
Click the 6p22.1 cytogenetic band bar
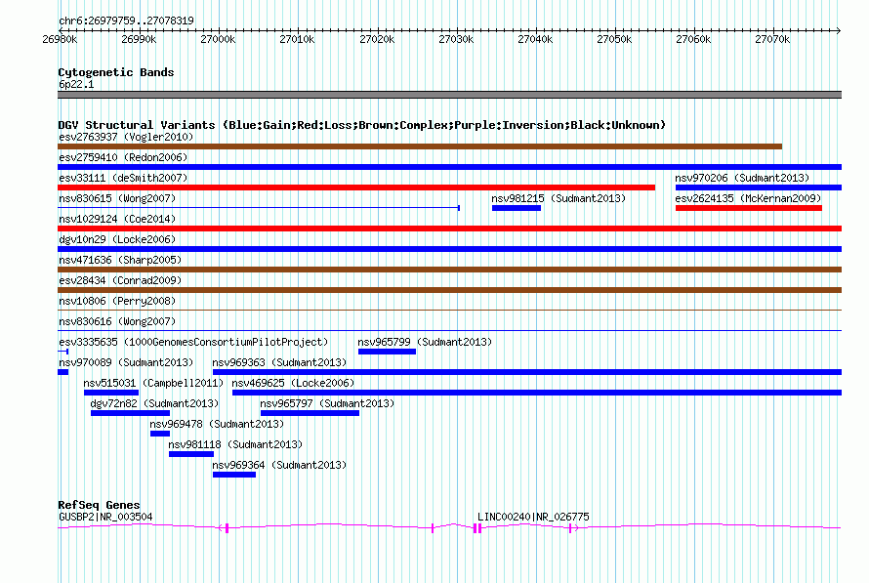pyautogui.click(x=449, y=95)
